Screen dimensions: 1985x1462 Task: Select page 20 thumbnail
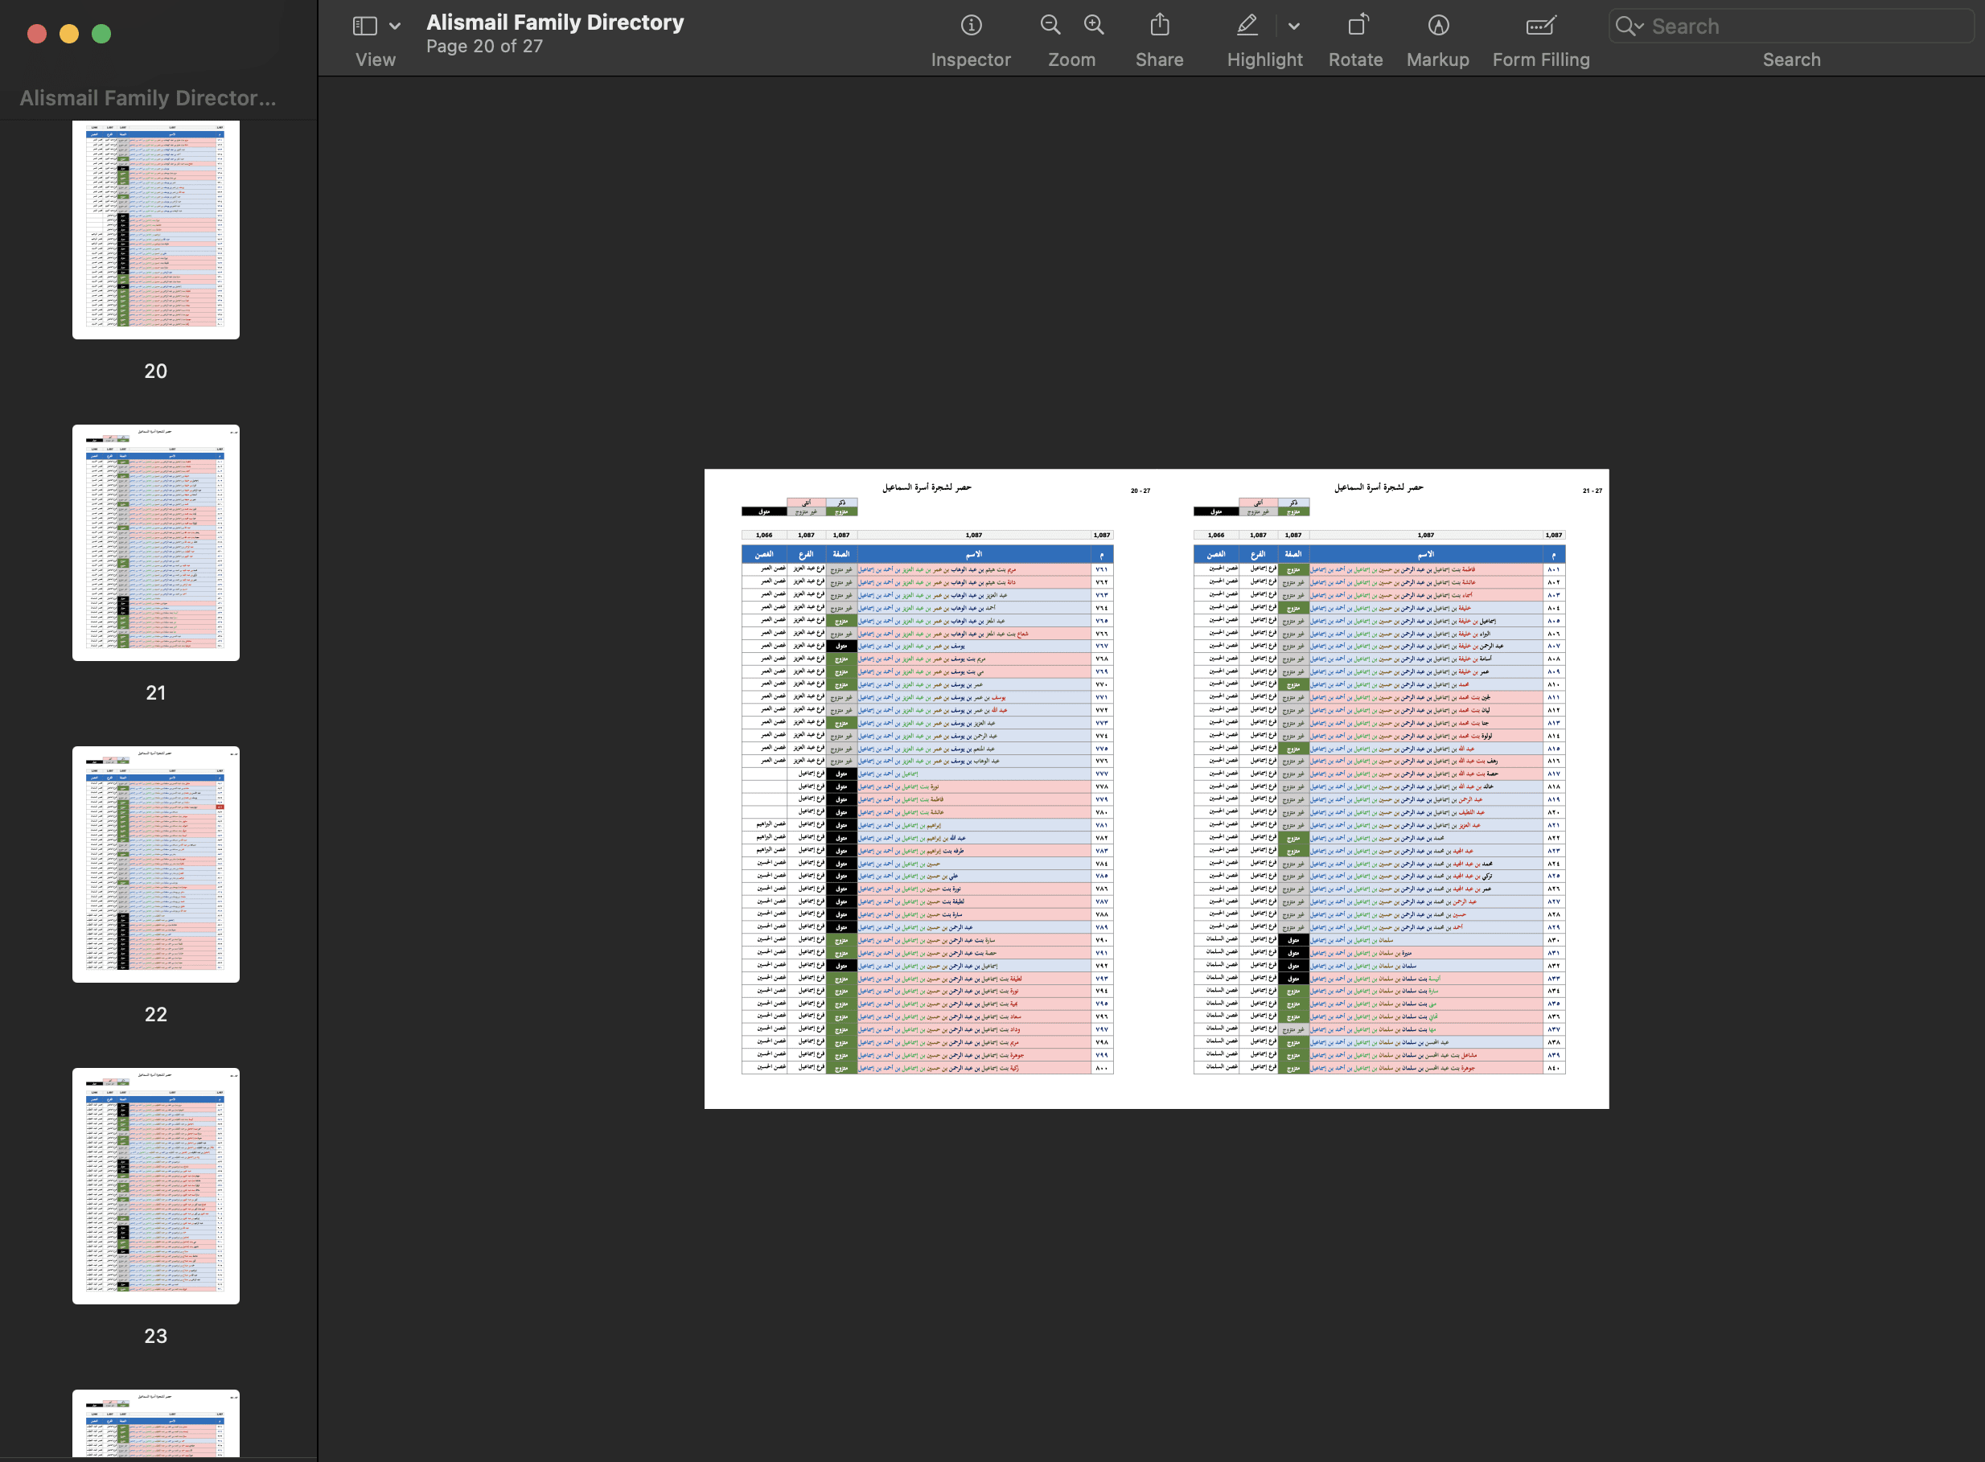pyautogui.click(x=156, y=229)
